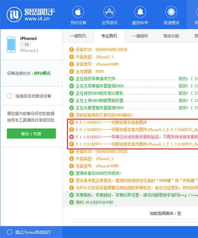Click warning icon next to 设备ECID at top
Image resolution: width=198 pixels, height=238 pixels.
click(x=71, y=50)
